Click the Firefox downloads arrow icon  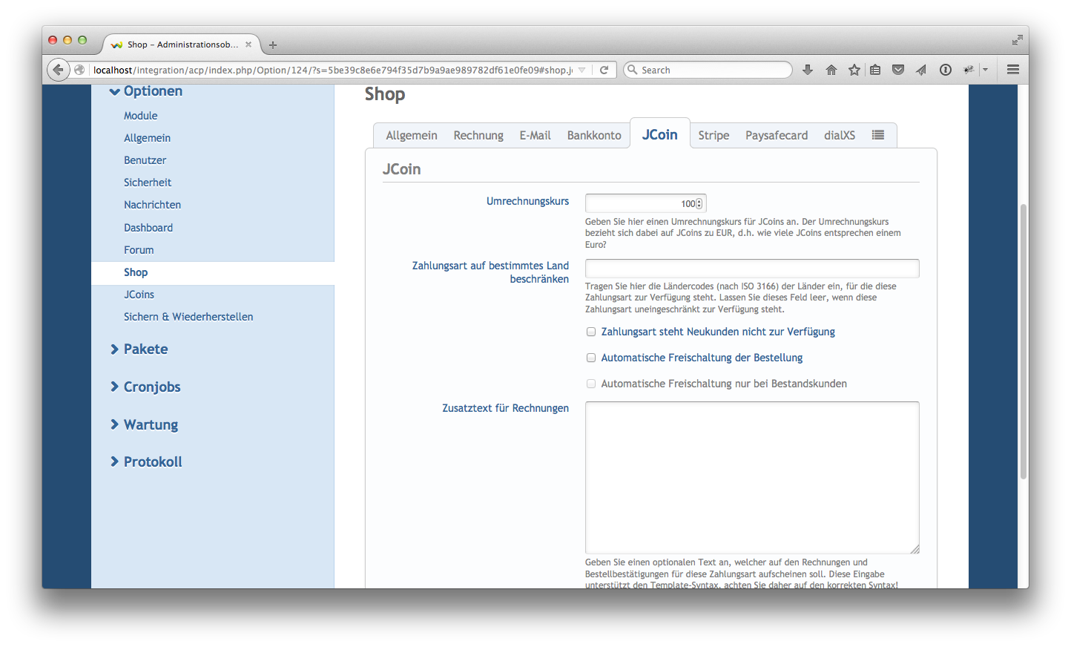[x=808, y=70]
